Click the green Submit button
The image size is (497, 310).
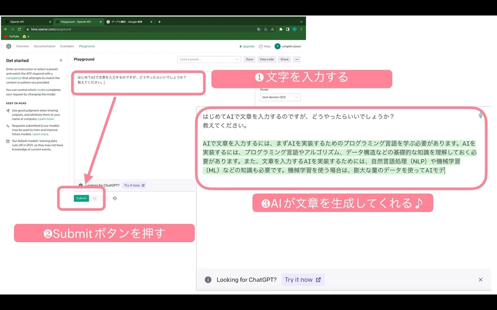click(82, 198)
